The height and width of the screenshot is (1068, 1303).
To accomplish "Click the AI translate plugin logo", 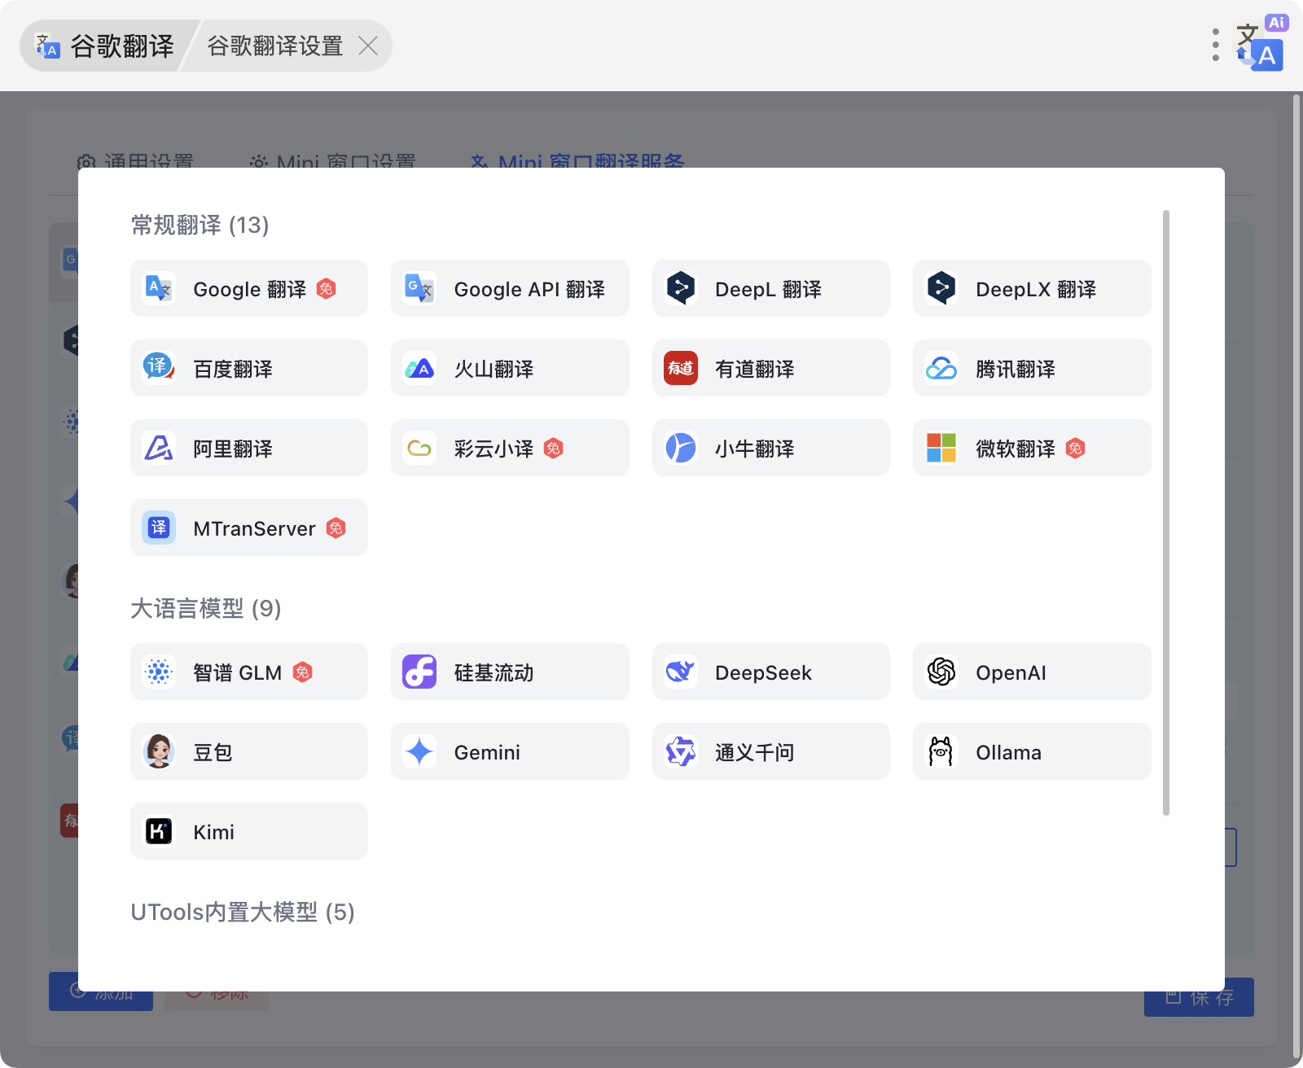I will [1261, 44].
